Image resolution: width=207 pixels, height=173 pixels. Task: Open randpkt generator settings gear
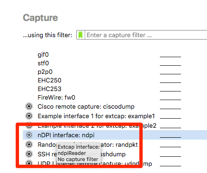(x=29, y=144)
